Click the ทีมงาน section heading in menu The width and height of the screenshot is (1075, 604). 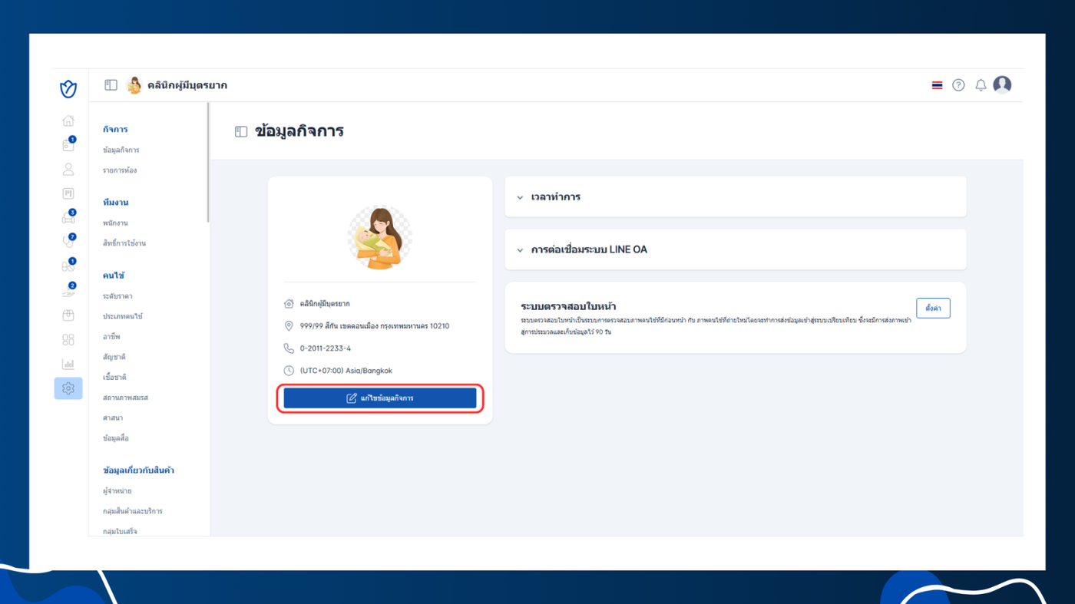click(x=116, y=203)
